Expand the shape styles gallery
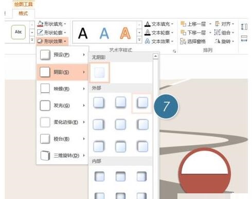 [x=32, y=40]
